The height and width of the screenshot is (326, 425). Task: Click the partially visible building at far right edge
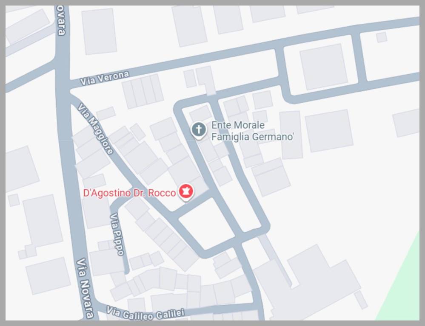pos(407,123)
